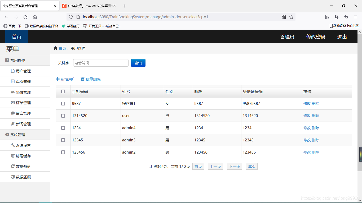Screen dimensions: 362x203
Task: Open the browser home icon
Action: [35, 17]
